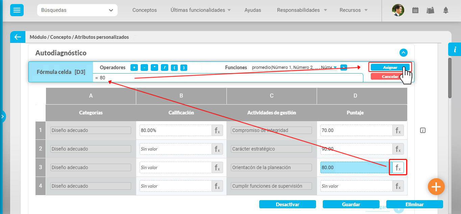Open the Conceptos menu item
Image resolution: width=461 pixels, height=214 pixels.
144,10
